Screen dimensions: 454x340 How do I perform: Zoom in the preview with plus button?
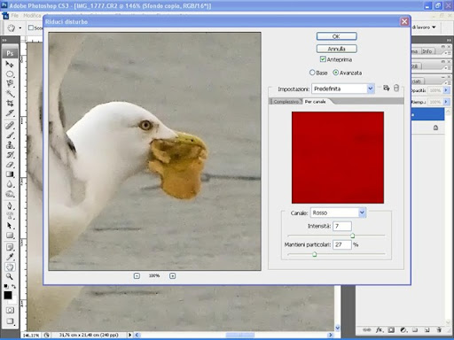coord(173,276)
